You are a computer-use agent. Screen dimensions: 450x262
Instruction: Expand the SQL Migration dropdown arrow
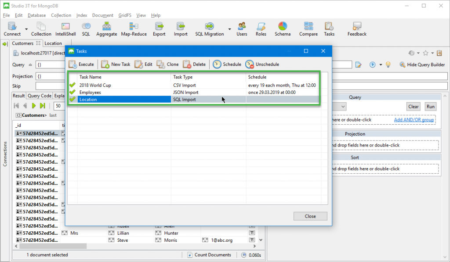click(x=229, y=29)
